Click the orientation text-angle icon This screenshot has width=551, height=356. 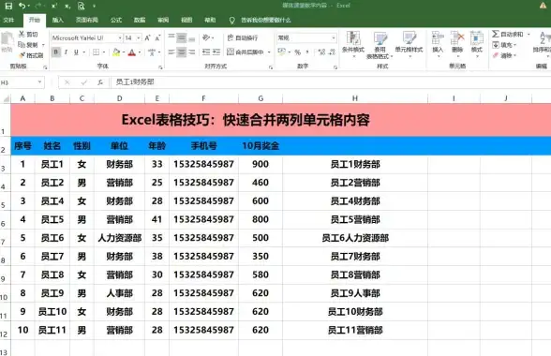point(206,37)
